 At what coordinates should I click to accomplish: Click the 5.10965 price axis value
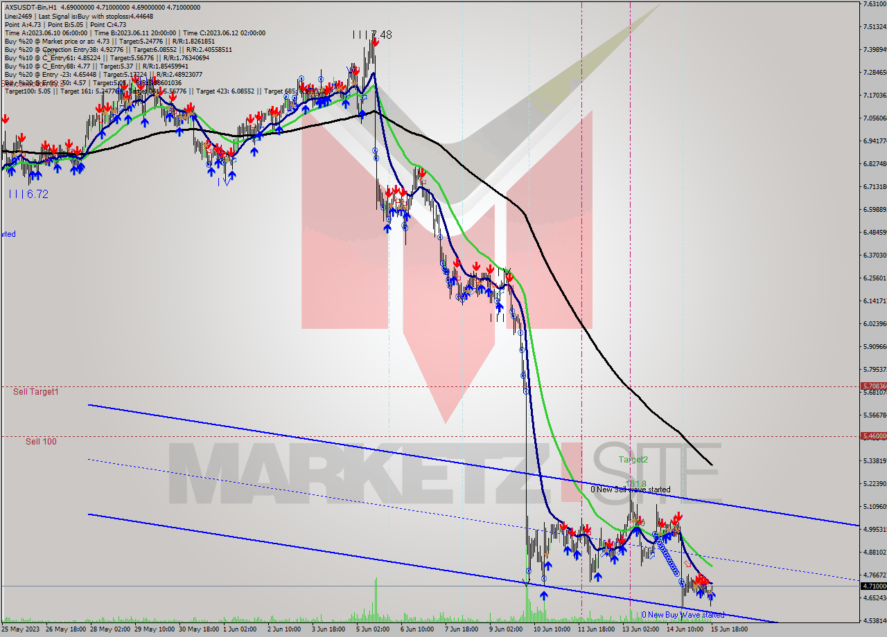point(875,506)
